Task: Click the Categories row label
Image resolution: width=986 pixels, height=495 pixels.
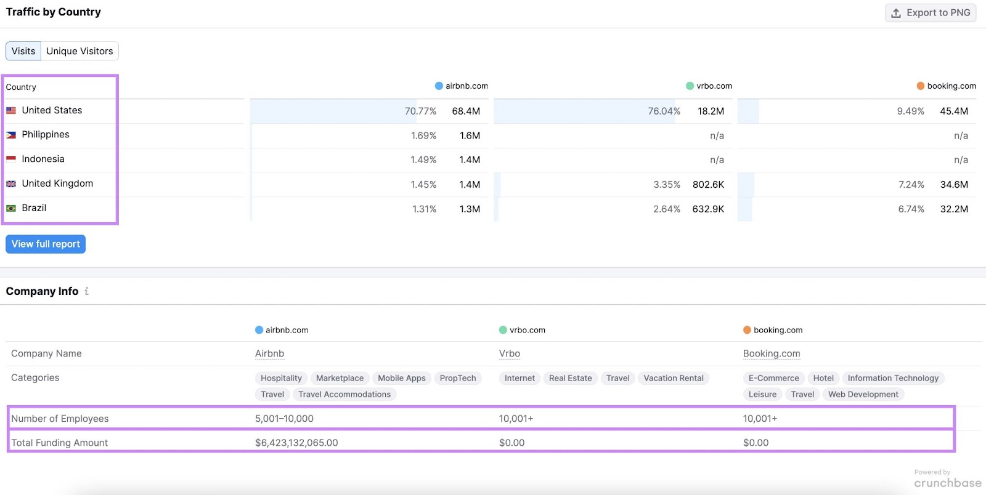Action: coord(35,378)
